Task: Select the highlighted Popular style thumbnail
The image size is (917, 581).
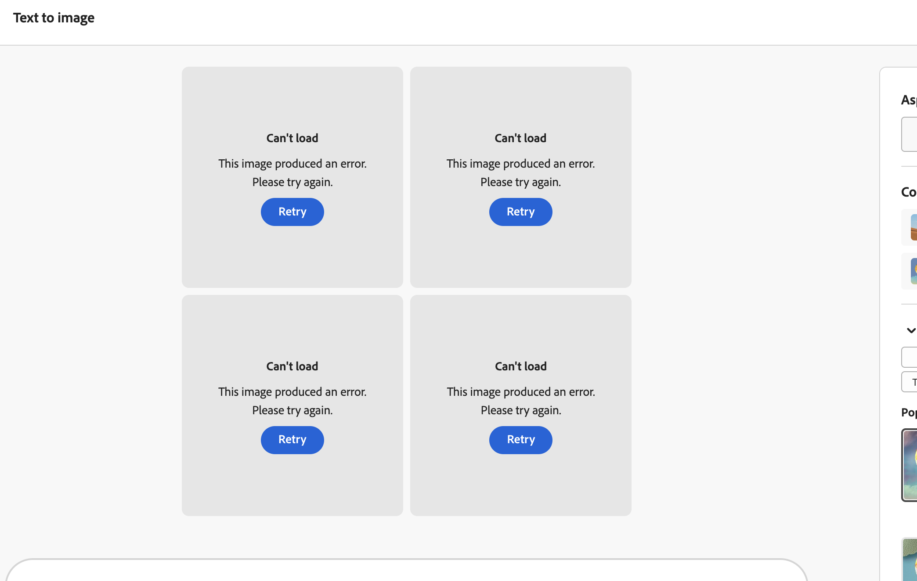Action: point(910,465)
